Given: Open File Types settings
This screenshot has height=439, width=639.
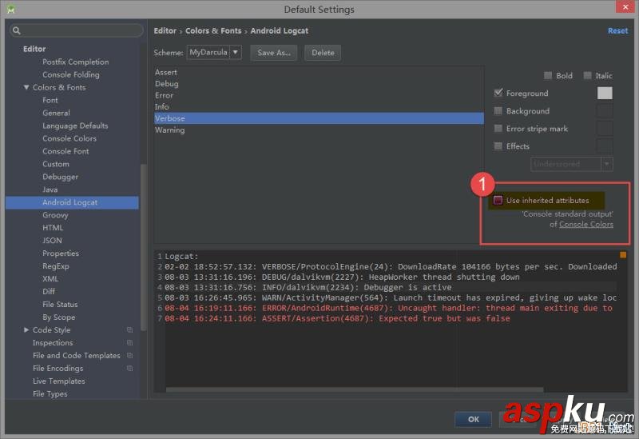Looking at the screenshot, I should pos(50,393).
